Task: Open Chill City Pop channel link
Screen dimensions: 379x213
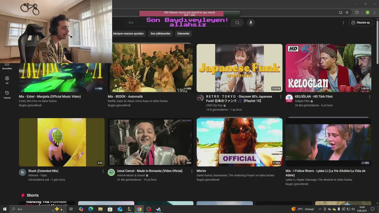Action: point(214,105)
